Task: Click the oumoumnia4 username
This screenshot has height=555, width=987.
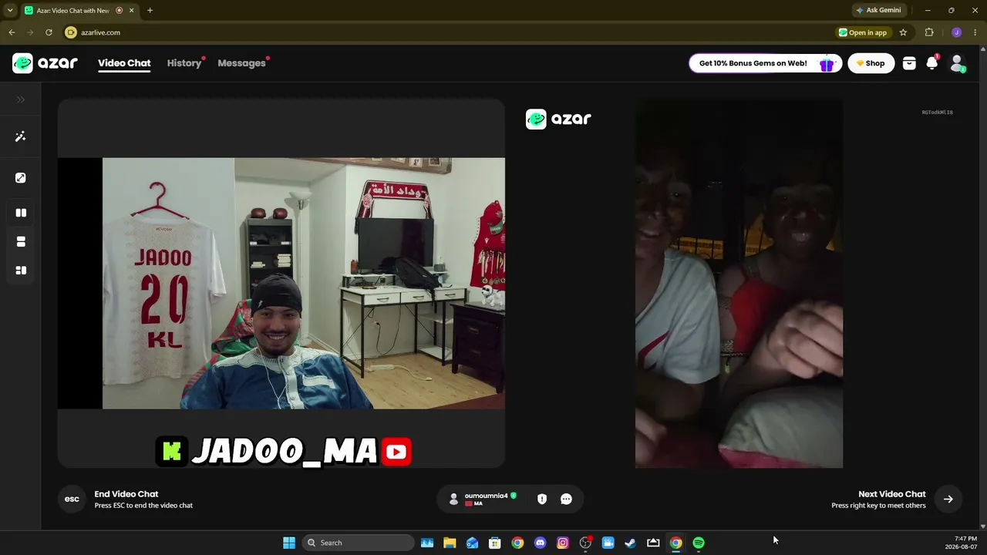Action: (486, 496)
